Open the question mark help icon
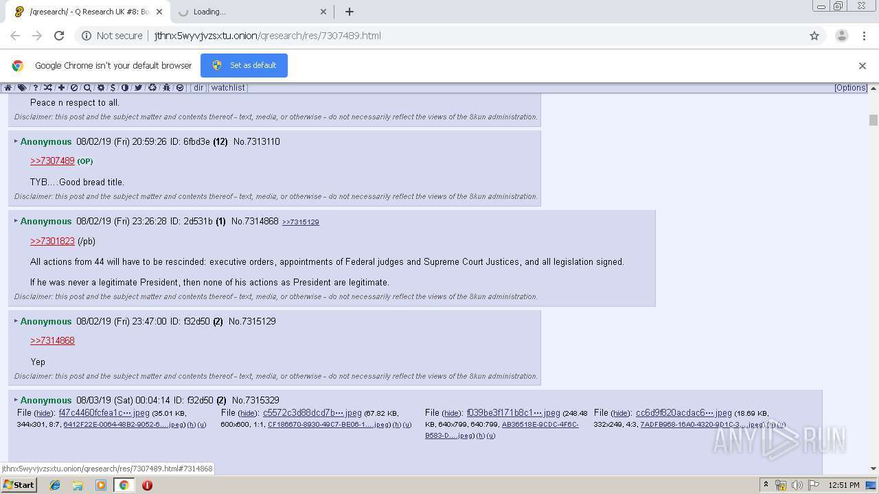Screen dimensions: 879x494 (36, 88)
